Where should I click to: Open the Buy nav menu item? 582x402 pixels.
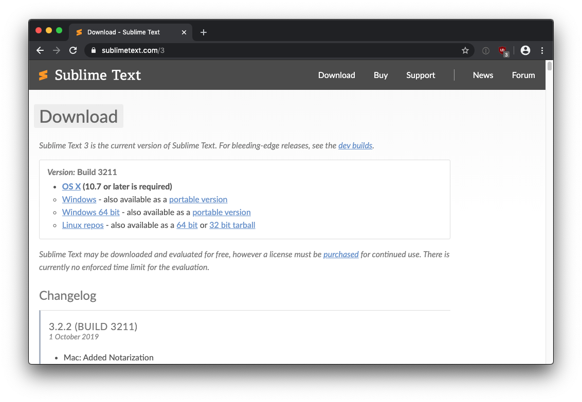coord(380,75)
